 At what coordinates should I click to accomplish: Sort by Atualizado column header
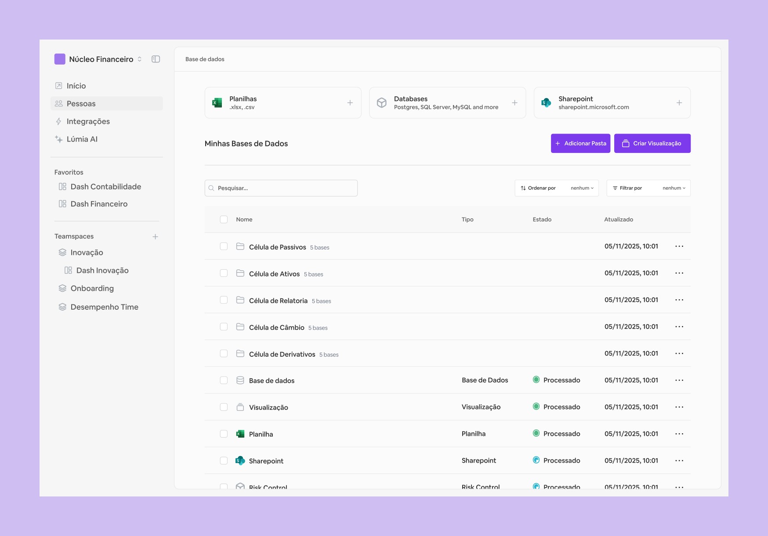click(x=619, y=220)
